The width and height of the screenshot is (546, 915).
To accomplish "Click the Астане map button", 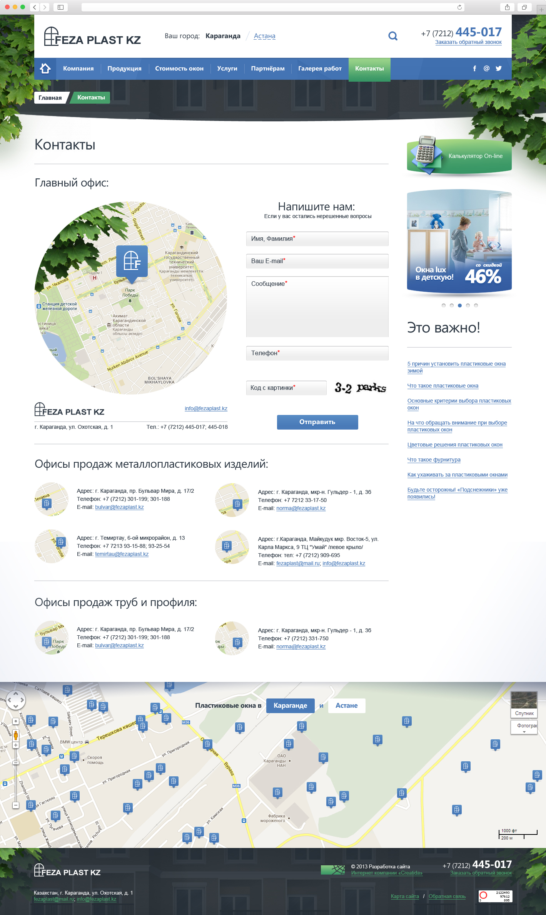I will (x=347, y=706).
